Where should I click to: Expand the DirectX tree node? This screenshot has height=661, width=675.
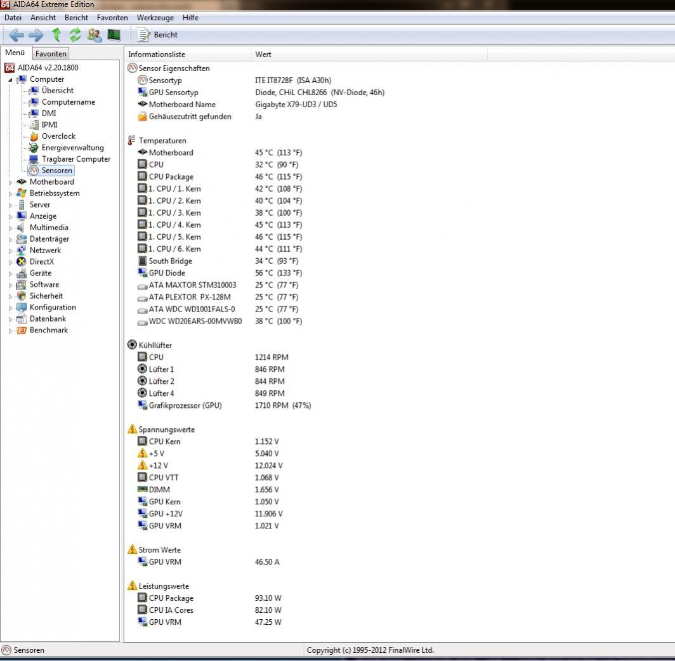click(x=10, y=262)
